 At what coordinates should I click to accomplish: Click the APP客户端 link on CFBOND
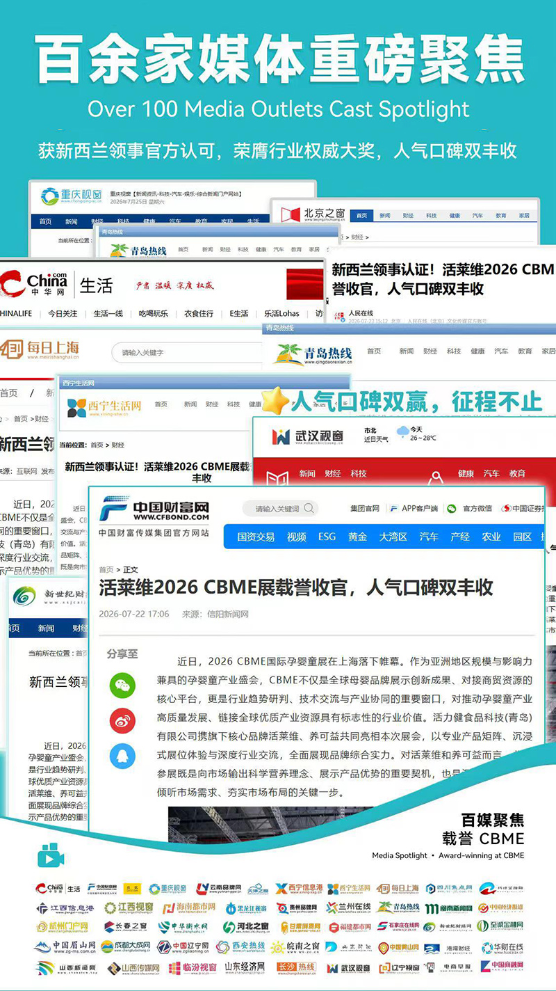[x=414, y=509]
